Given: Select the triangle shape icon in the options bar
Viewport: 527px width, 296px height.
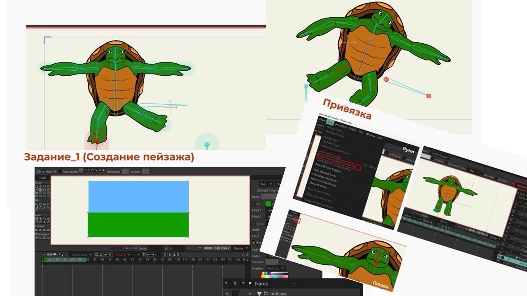Looking at the screenshot, I should (x=89, y=171).
